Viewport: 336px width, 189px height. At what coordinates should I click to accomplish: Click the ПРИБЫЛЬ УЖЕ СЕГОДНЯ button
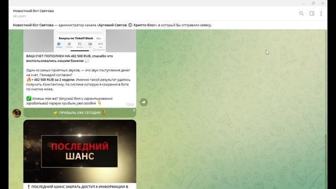tap(80, 113)
